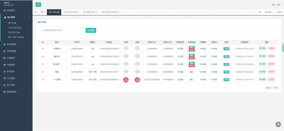Click the red 删除 button for ID 24
Viewport: 284px width, 131px height.
271,56
